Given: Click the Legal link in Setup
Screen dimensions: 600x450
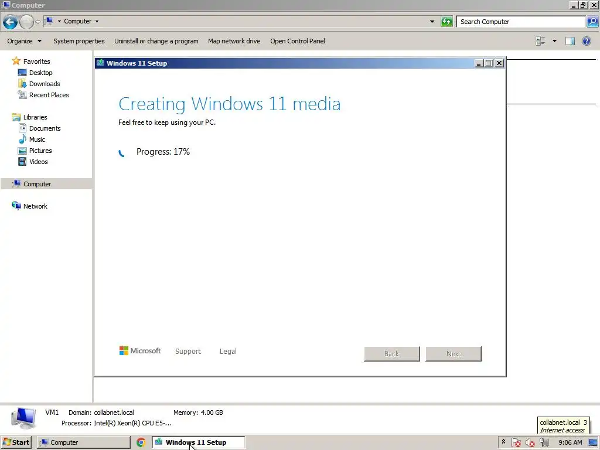Looking at the screenshot, I should (228, 352).
